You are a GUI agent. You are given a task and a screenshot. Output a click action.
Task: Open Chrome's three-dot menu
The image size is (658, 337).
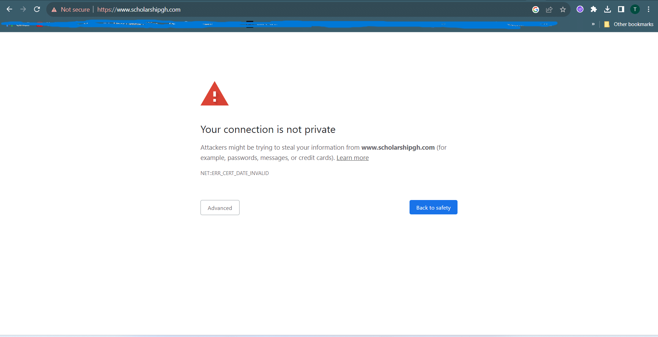coord(648,9)
